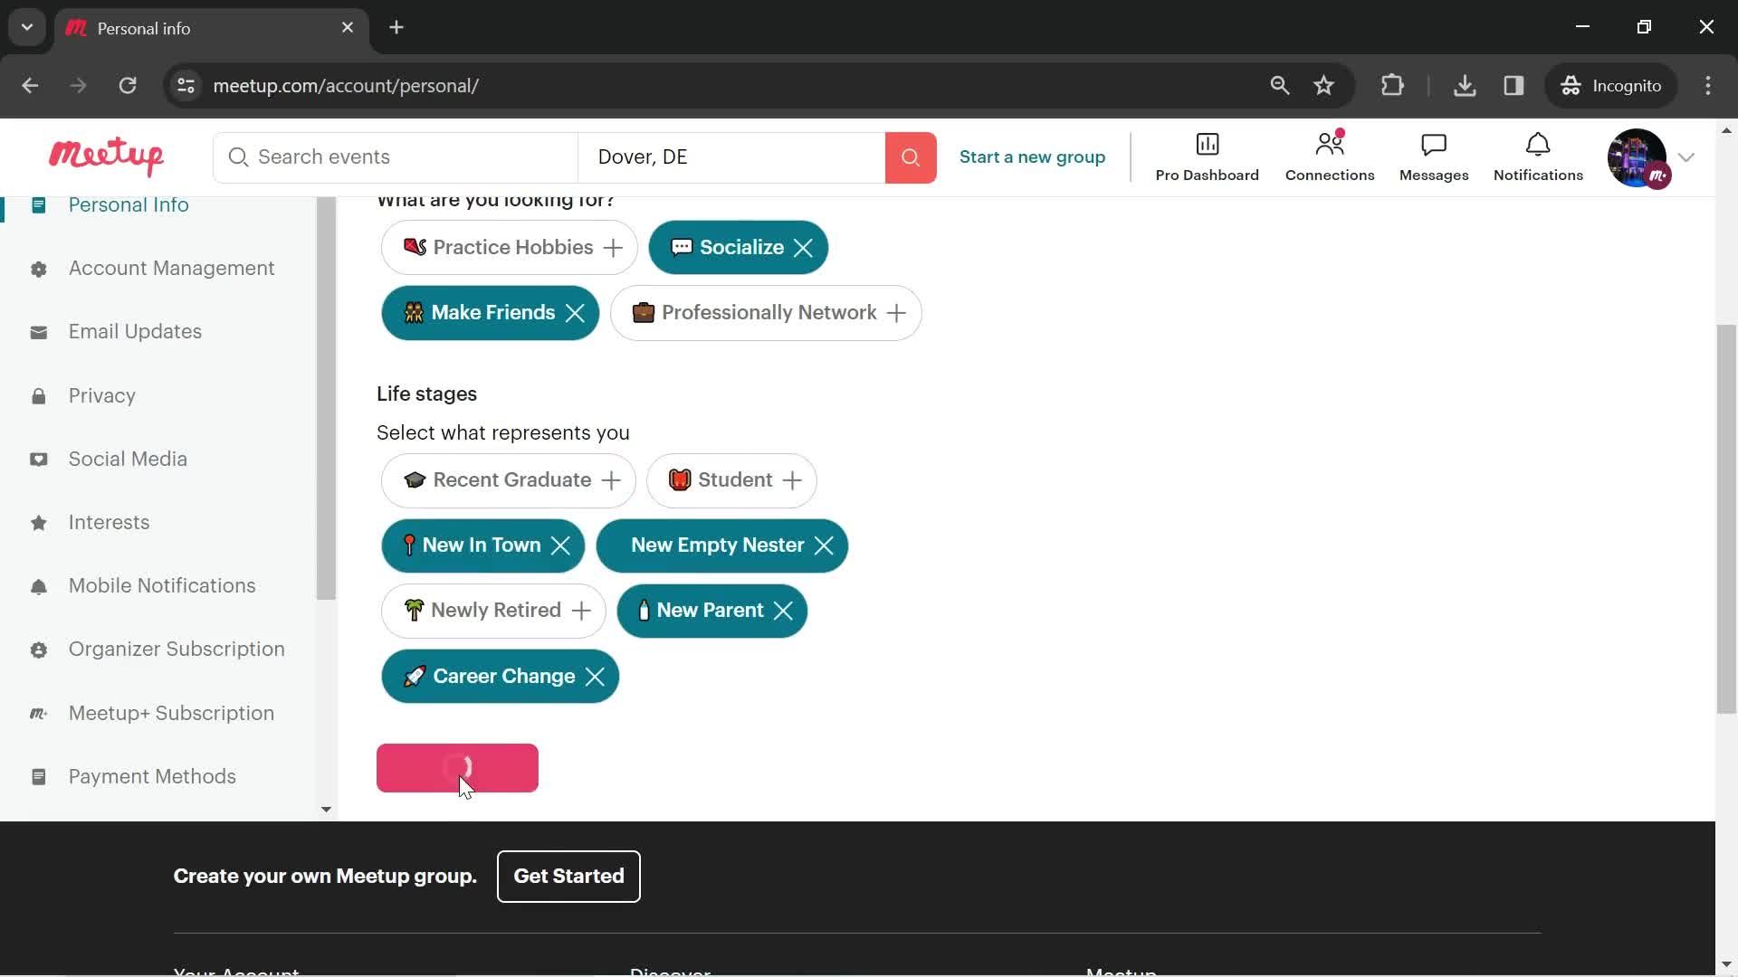Click the Get Started button
The image size is (1738, 977).
click(568, 876)
